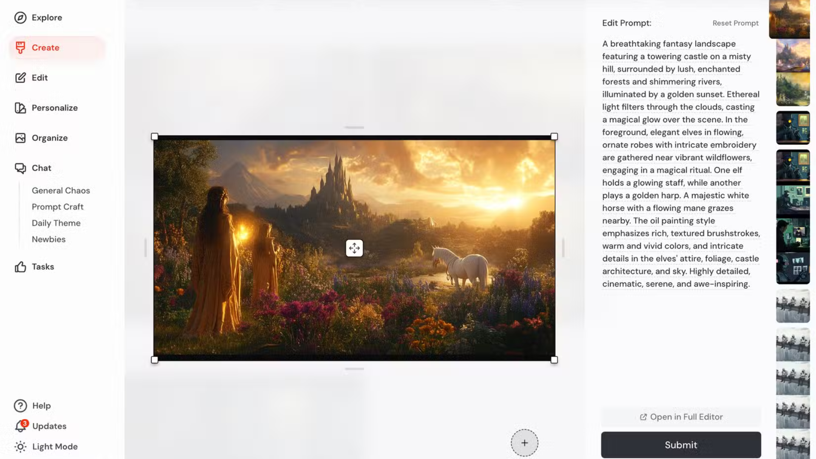
Task: Click the Organize image icon
Action: click(x=20, y=138)
